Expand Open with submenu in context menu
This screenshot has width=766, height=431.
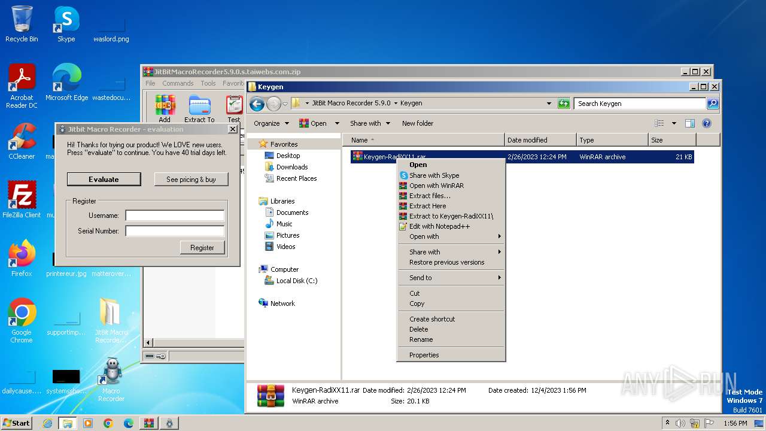pyautogui.click(x=451, y=236)
